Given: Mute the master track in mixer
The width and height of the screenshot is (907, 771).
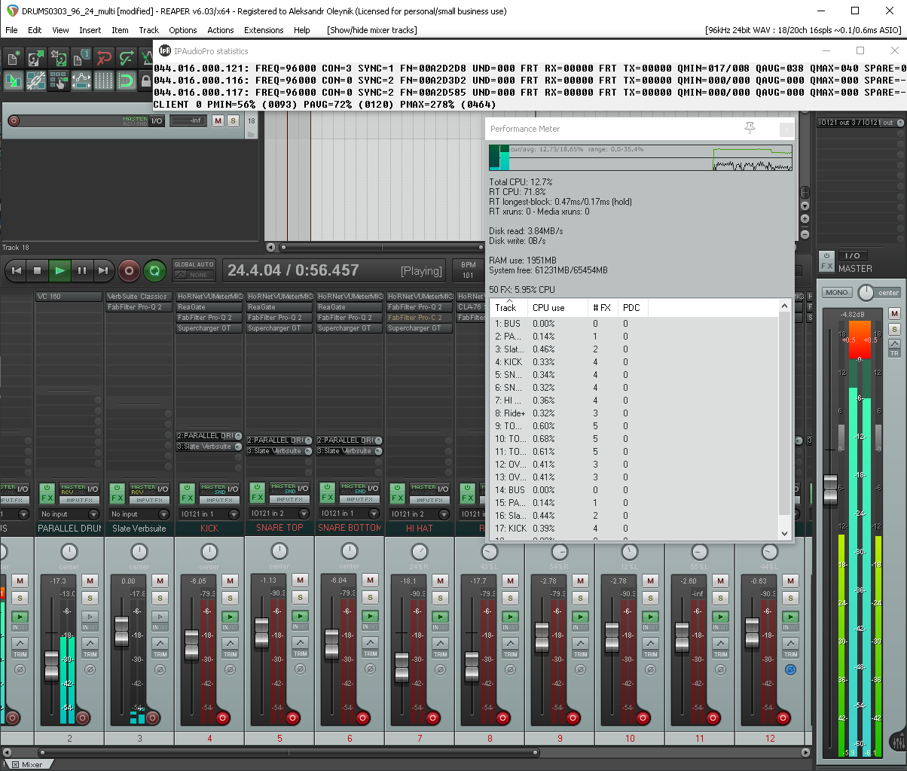Looking at the screenshot, I should click(x=895, y=313).
